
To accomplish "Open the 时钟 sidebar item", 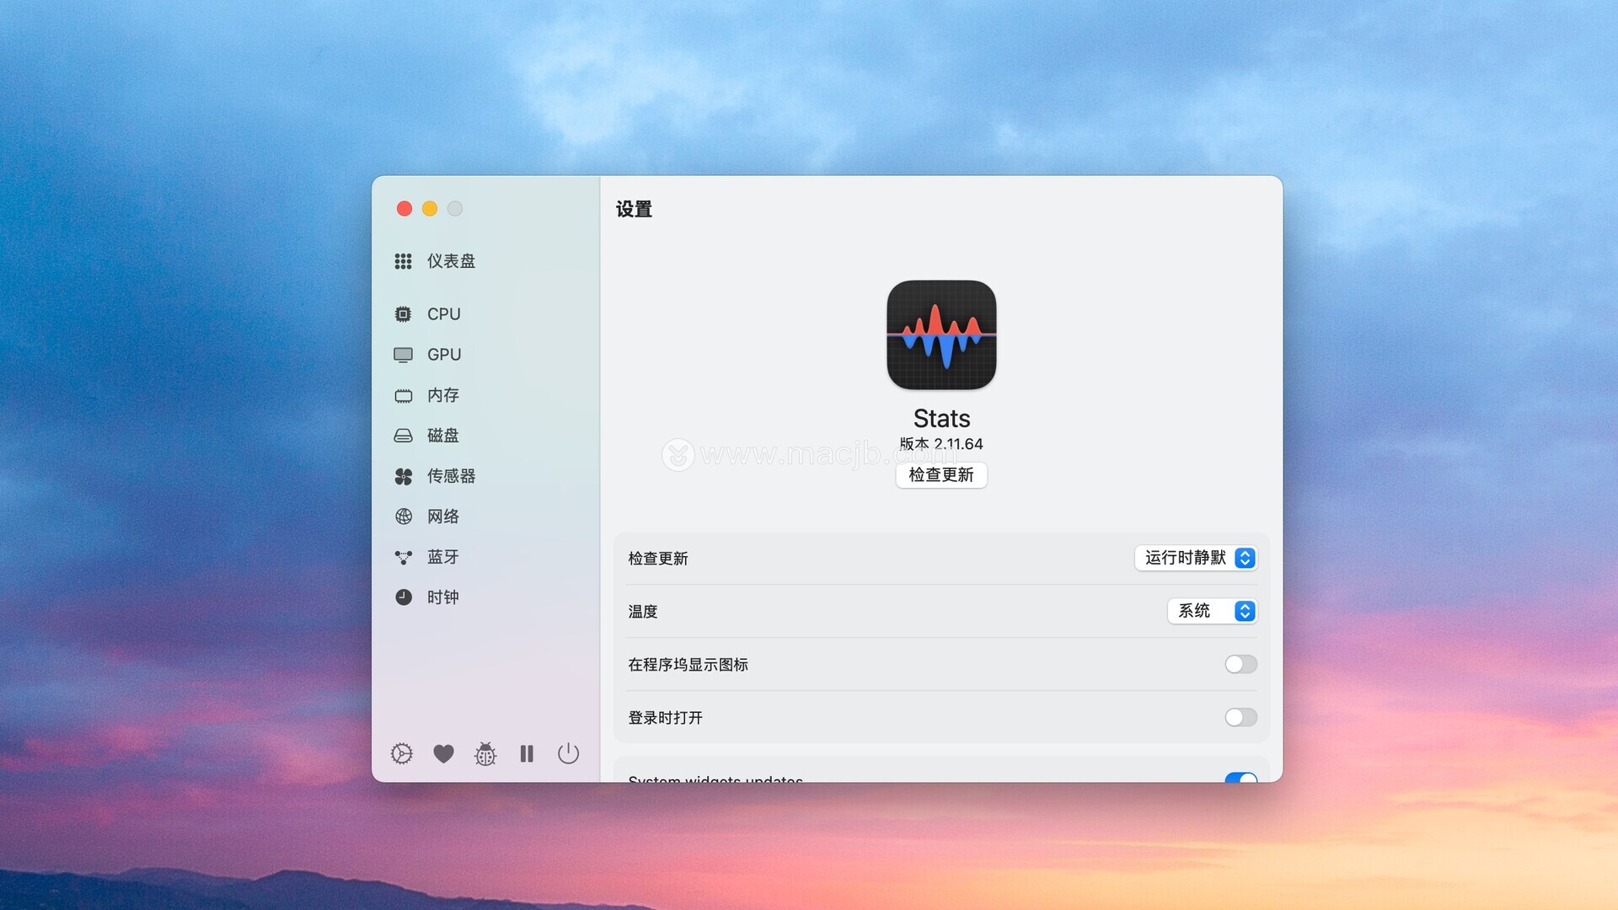I will [x=442, y=597].
